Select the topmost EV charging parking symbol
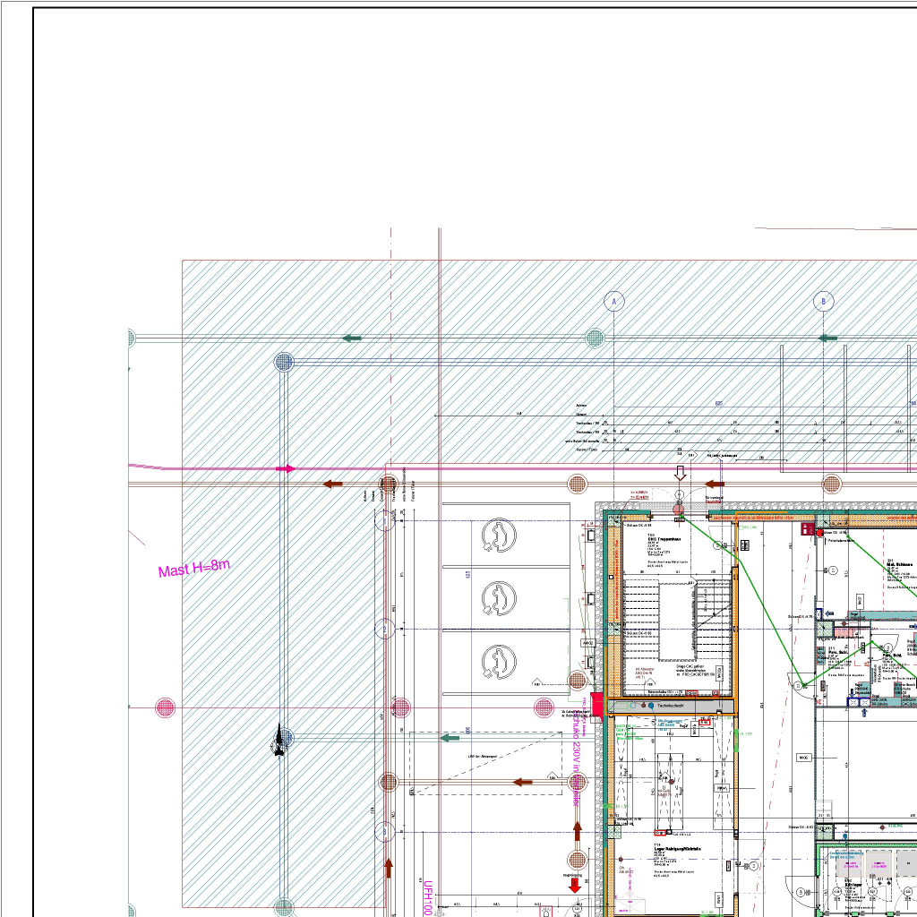Viewport: 917px width, 917px height. click(499, 536)
